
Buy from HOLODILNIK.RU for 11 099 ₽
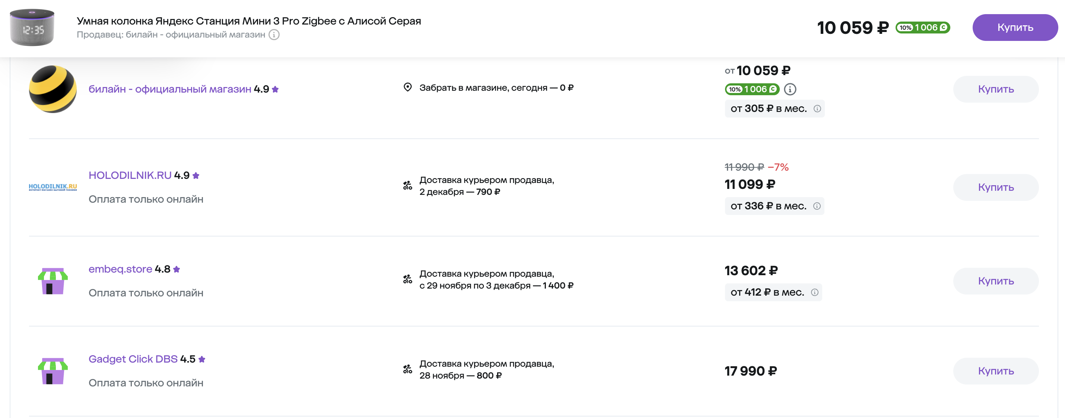point(995,187)
